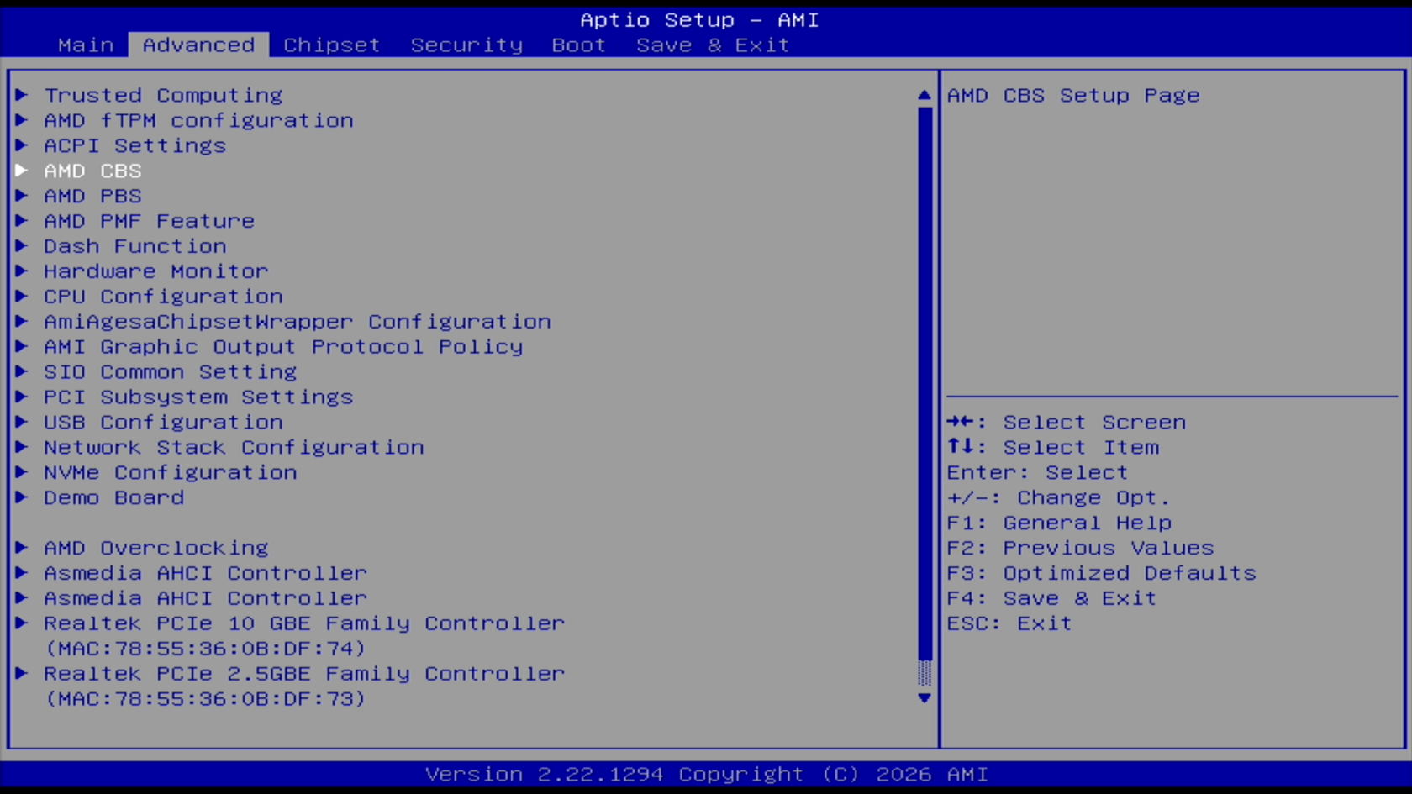
Task: Click the arrow beside SIO Common Setting
Action: pos(22,371)
